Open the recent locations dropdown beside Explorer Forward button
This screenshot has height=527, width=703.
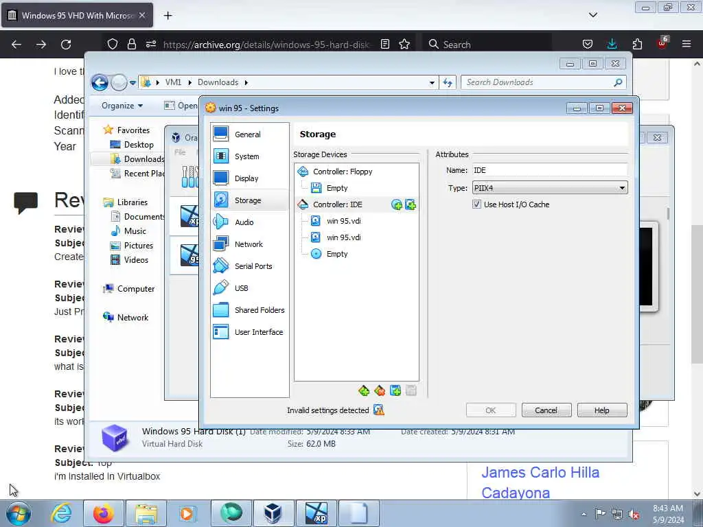coord(132,82)
